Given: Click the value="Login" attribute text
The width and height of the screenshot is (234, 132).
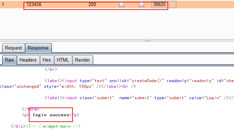Looking at the screenshot, I should (205, 98).
